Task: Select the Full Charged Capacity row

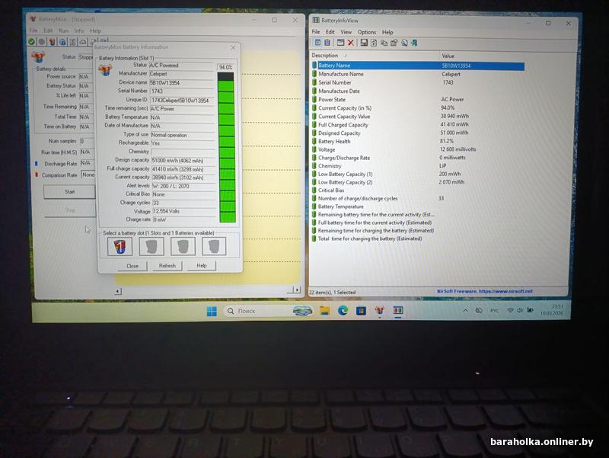Action: [418, 125]
